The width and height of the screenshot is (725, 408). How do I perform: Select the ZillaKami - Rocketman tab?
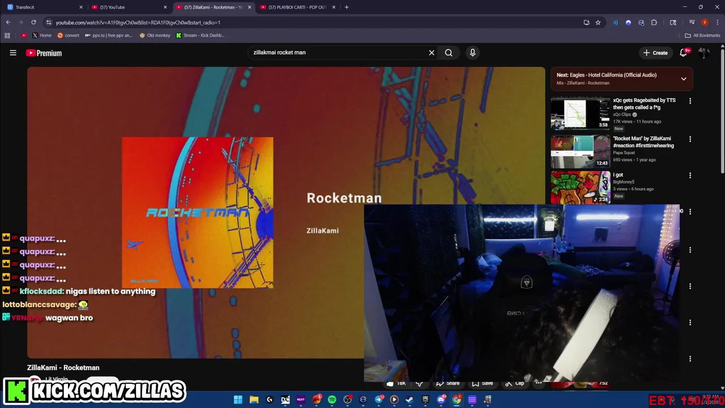tap(213, 7)
